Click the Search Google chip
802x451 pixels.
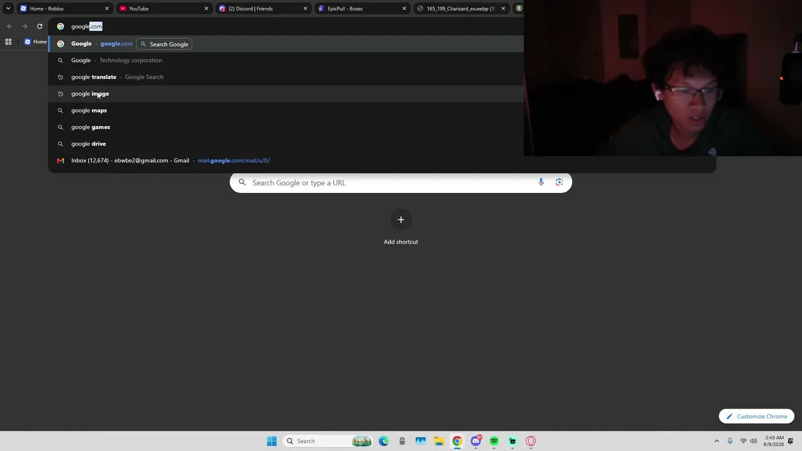click(x=164, y=44)
